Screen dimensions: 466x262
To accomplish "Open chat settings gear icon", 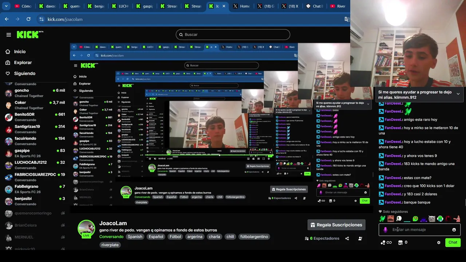I will pos(439,242).
